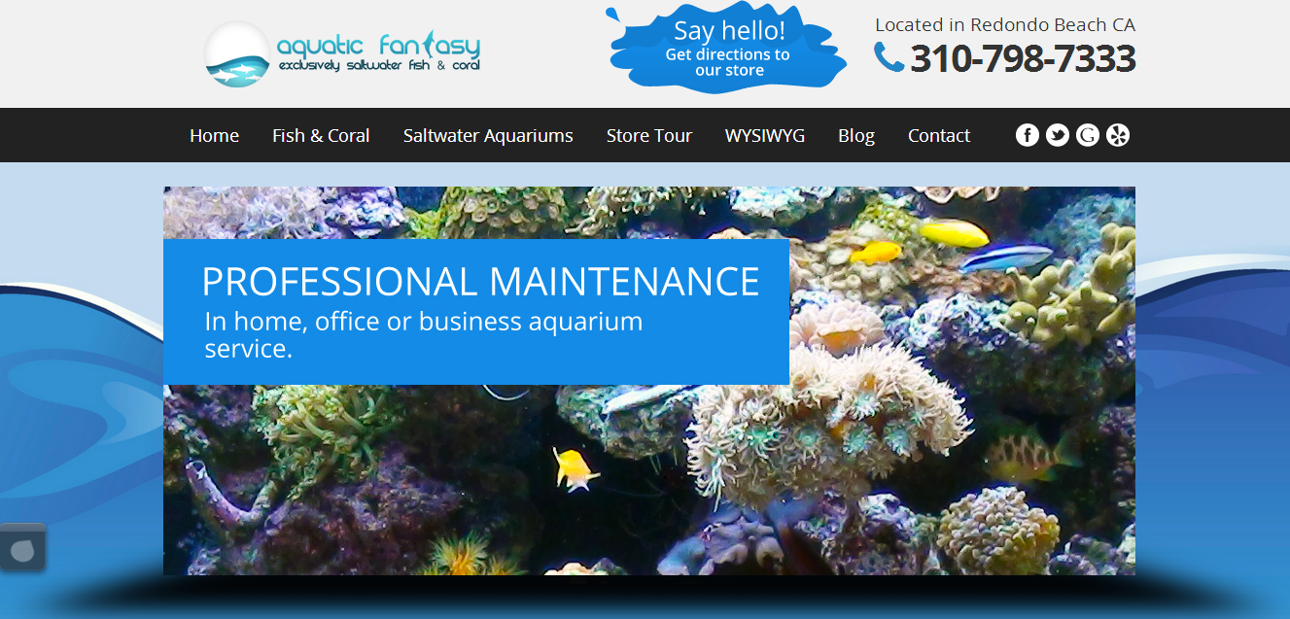Open the Google Plus social icon
The height and width of the screenshot is (619, 1290).
[x=1088, y=135]
